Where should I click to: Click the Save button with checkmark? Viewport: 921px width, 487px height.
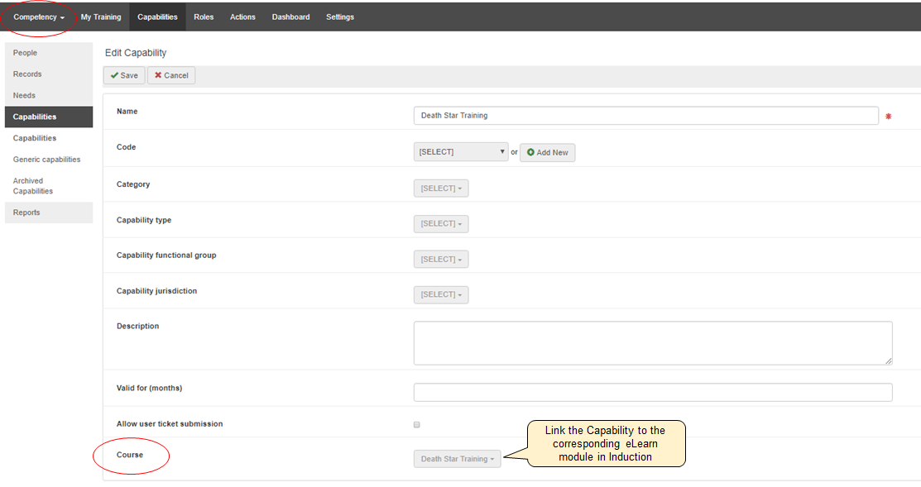coord(124,75)
